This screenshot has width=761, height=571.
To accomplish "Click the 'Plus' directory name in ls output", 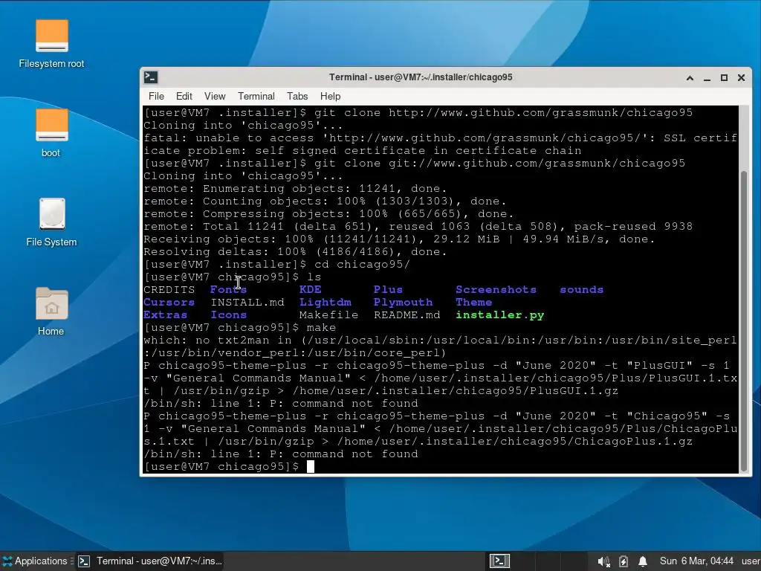I will tap(388, 289).
